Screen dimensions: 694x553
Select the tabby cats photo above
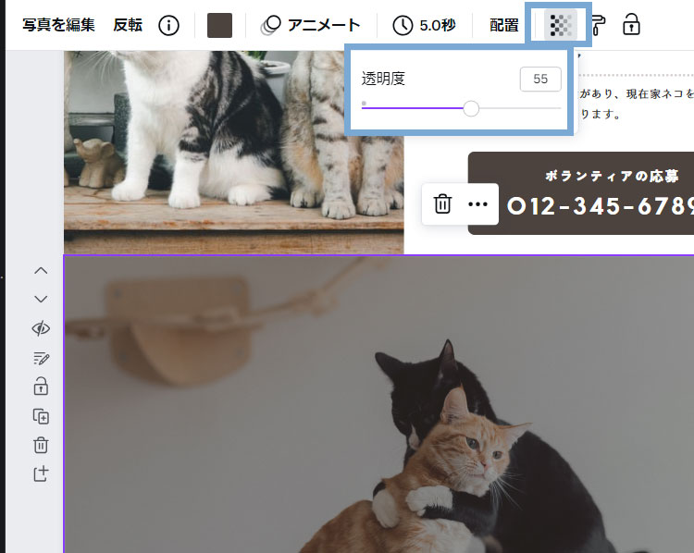234,153
